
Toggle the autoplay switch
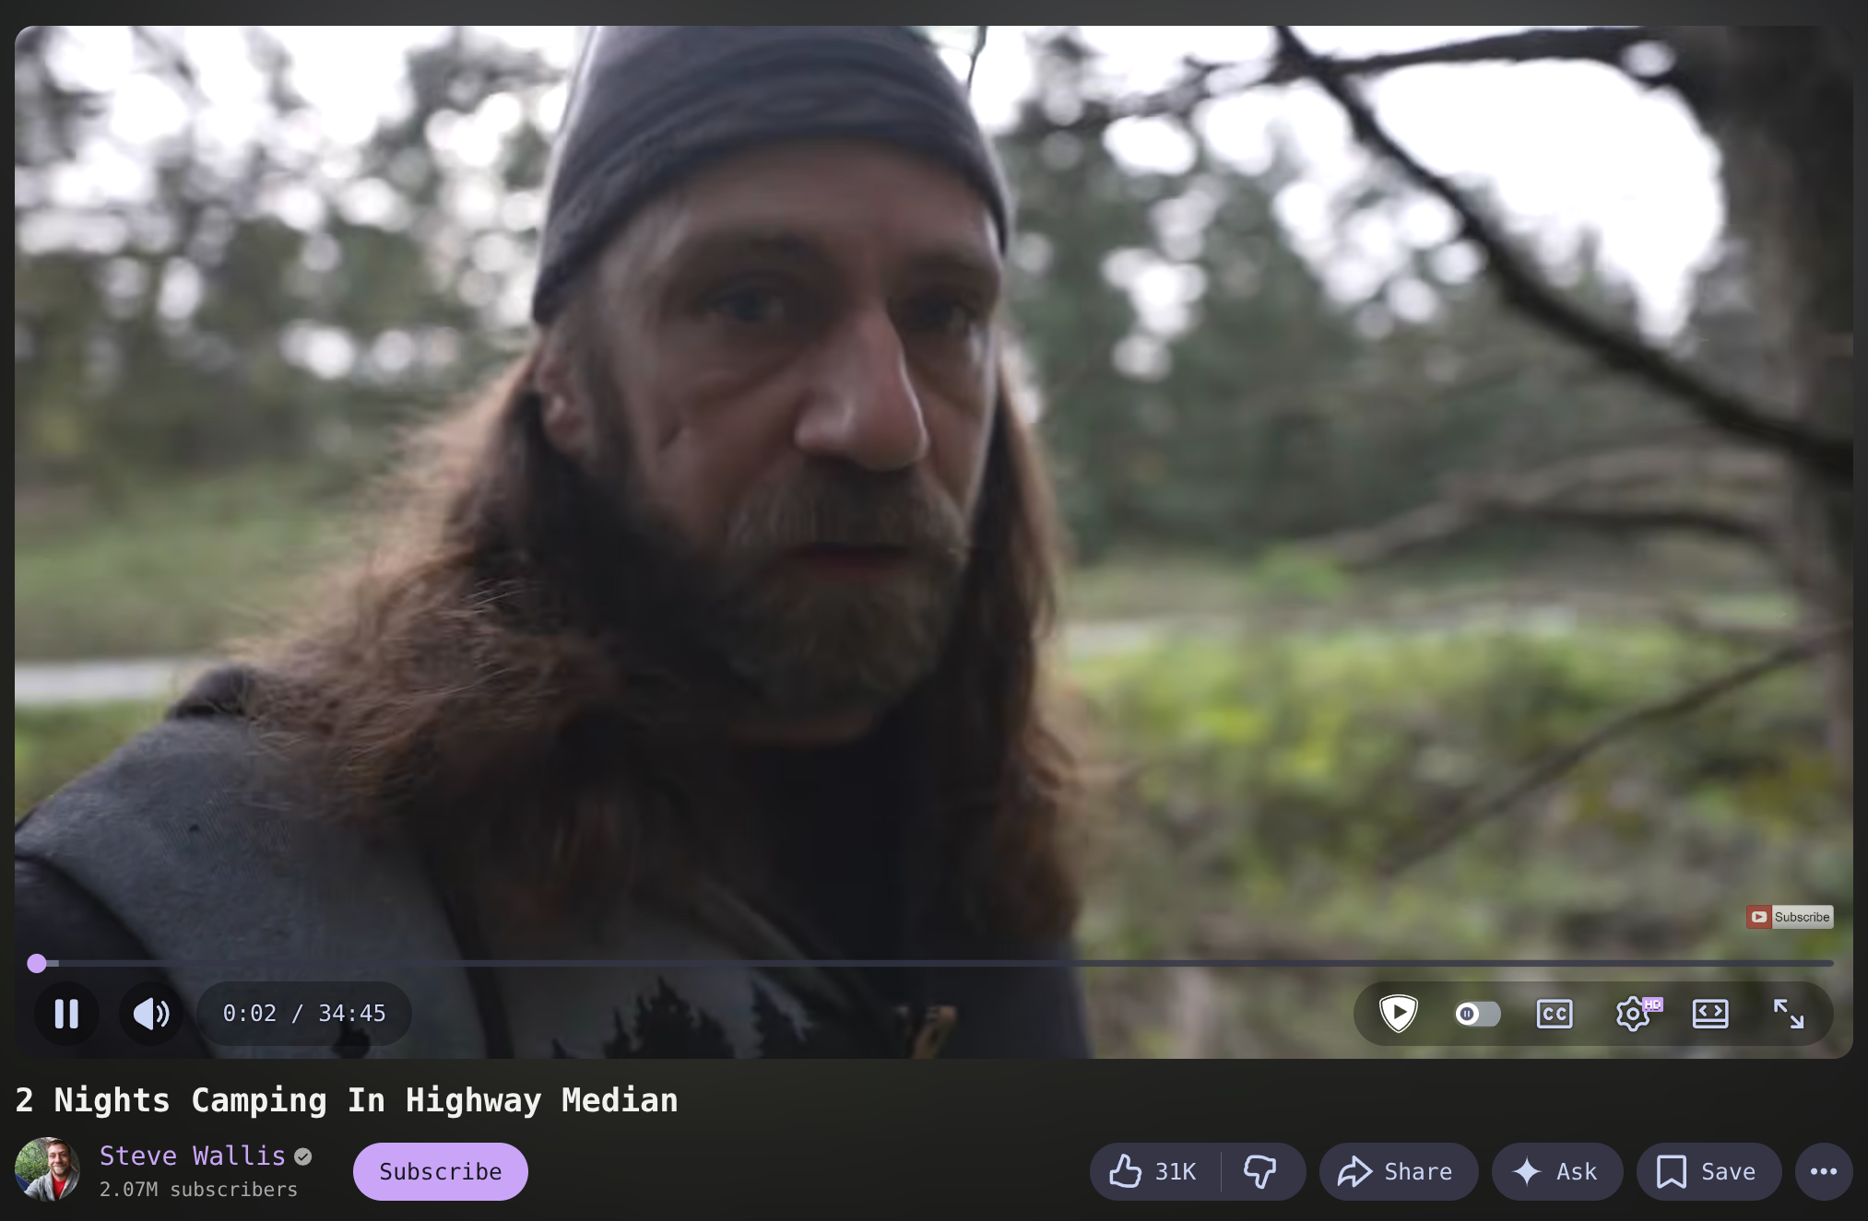click(1477, 1014)
